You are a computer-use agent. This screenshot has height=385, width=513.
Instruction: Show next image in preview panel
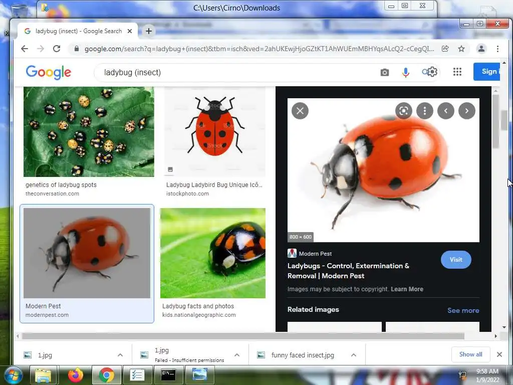click(x=467, y=111)
